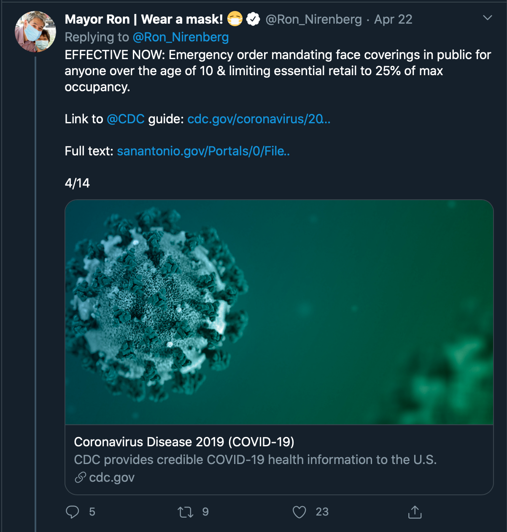Image resolution: width=507 pixels, height=532 pixels.
Task: Open Mayor Ron's profile avatar
Action: tap(35, 32)
